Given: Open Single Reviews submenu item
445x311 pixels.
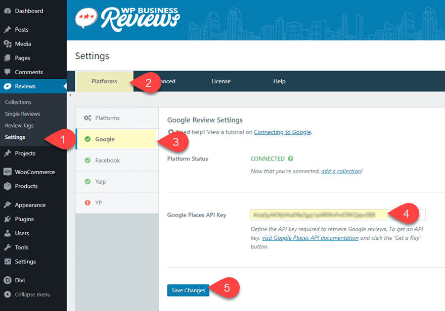Looking at the screenshot, I should coord(22,114).
